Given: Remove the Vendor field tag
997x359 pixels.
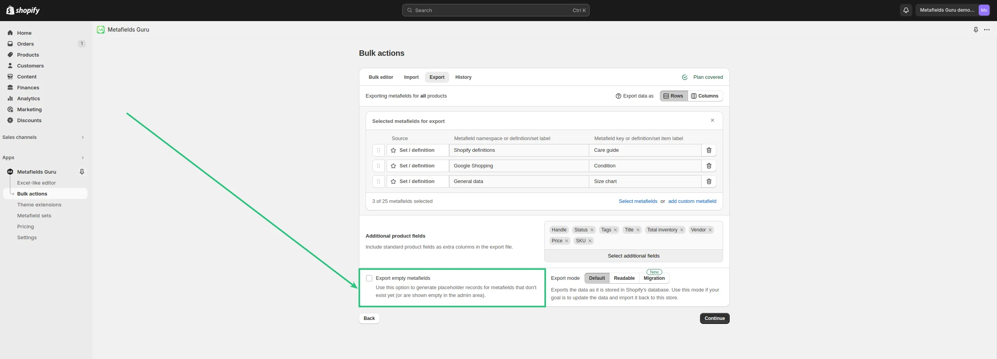Looking at the screenshot, I should pos(710,230).
